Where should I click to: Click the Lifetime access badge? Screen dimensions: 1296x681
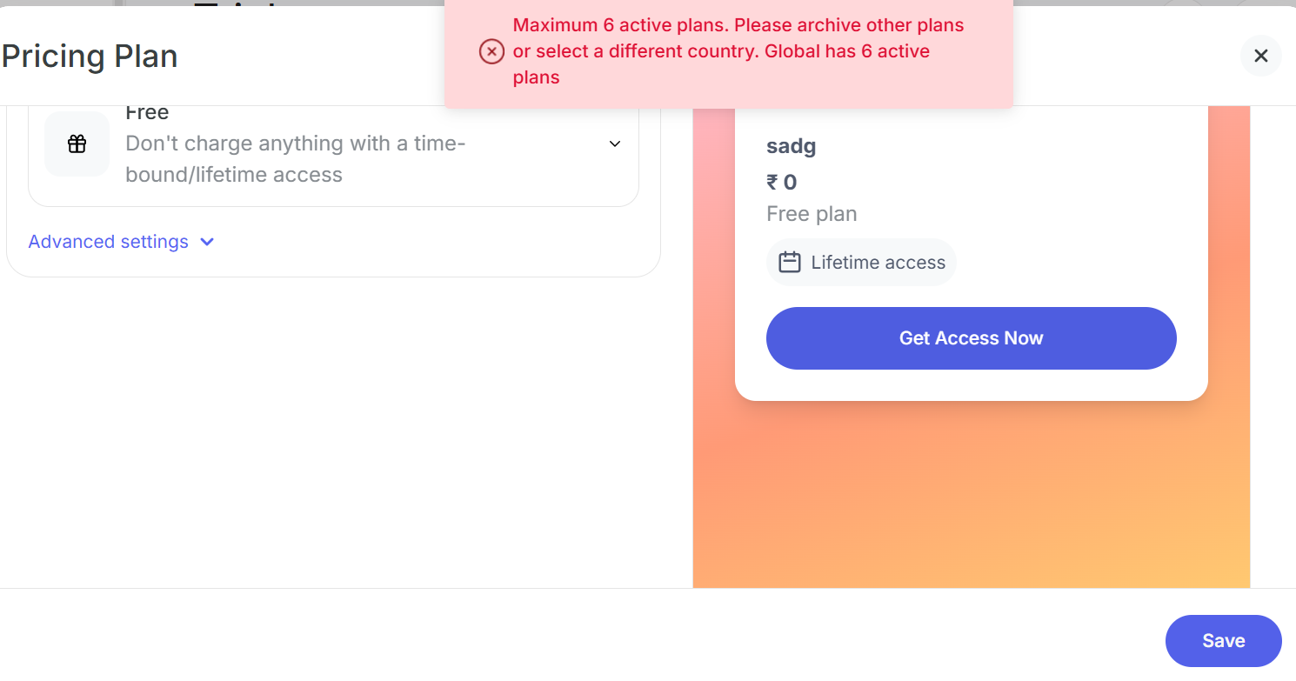pos(861,263)
